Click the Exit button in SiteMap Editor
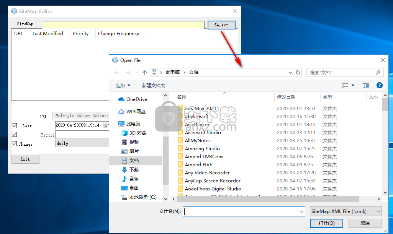 [25, 159]
